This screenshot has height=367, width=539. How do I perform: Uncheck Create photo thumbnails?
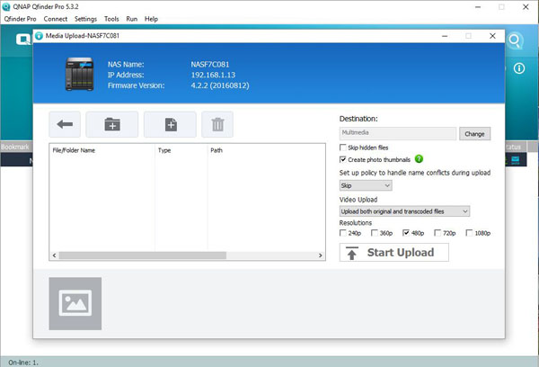click(343, 159)
